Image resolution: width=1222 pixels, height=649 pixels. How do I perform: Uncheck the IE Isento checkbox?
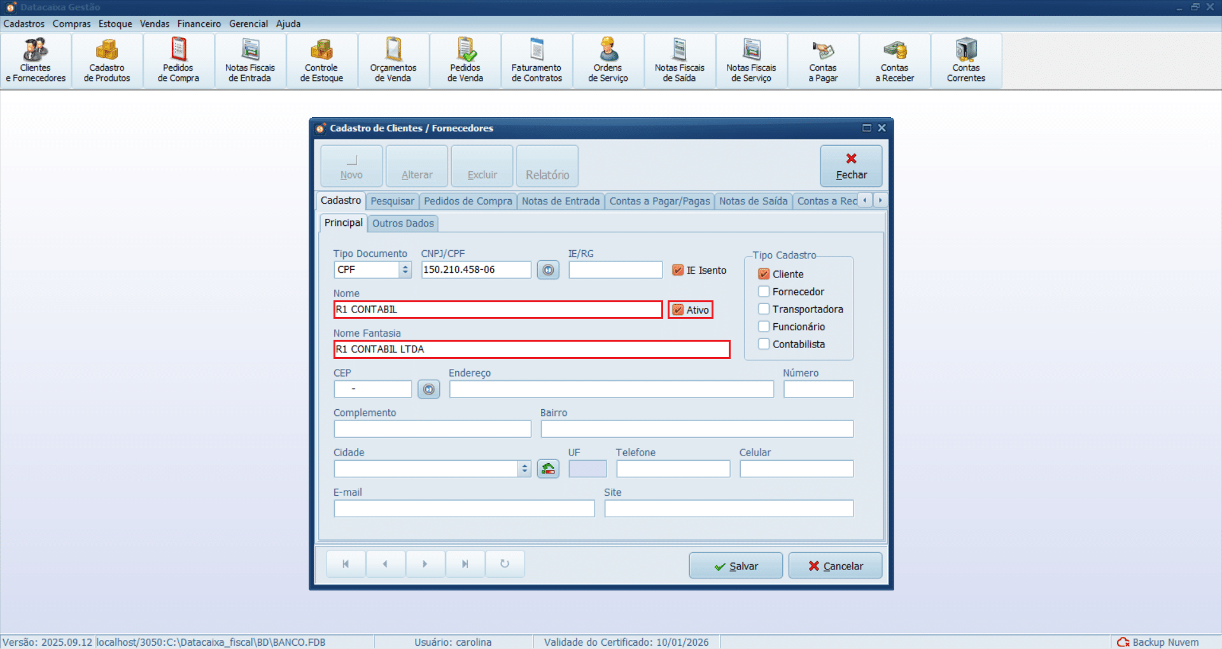[678, 270]
